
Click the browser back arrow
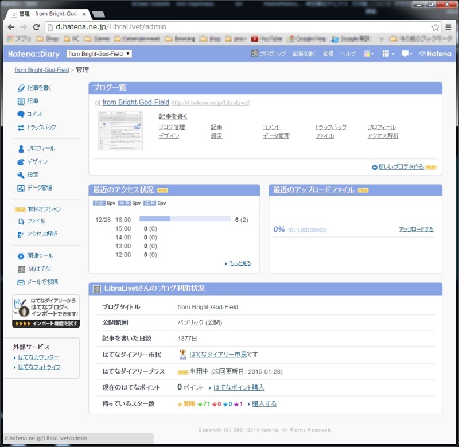point(11,27)
